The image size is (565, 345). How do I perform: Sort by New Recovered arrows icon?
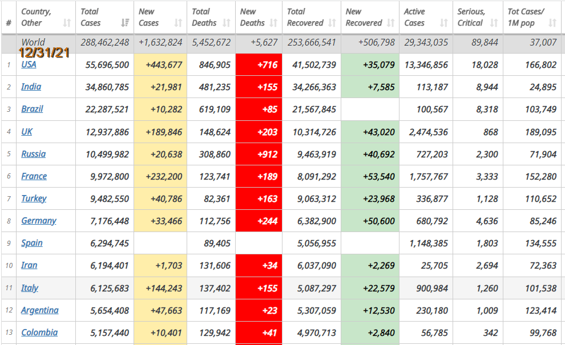coord(390,23)
